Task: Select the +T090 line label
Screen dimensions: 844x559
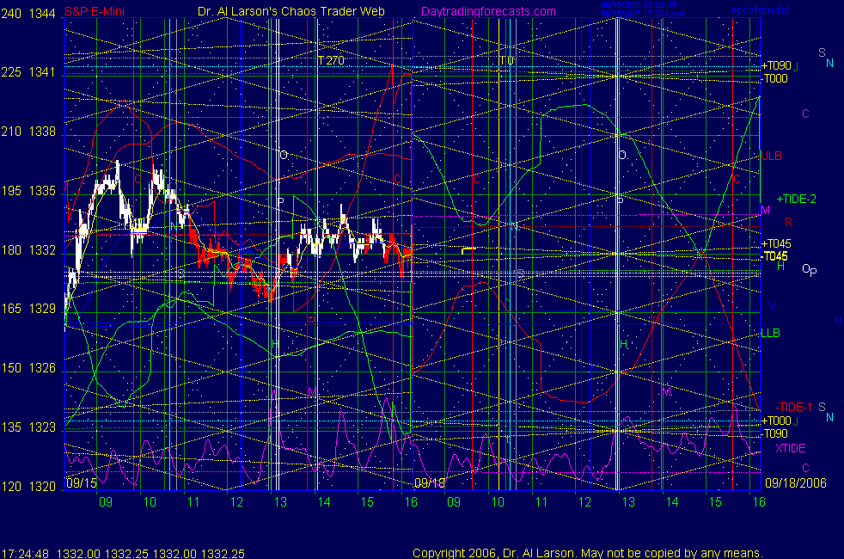Action: tap(775, 65)
